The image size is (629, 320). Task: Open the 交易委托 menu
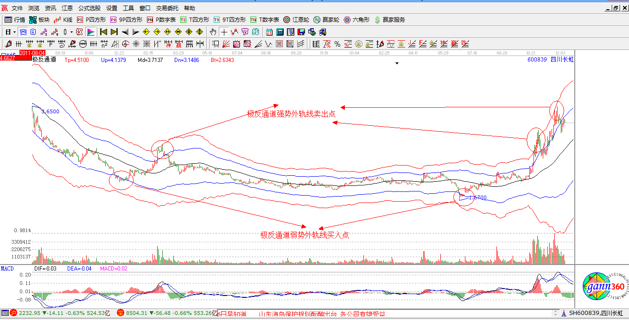(x=167, y=8)
